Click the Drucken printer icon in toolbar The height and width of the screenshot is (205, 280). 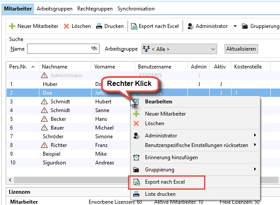point(99,26)
